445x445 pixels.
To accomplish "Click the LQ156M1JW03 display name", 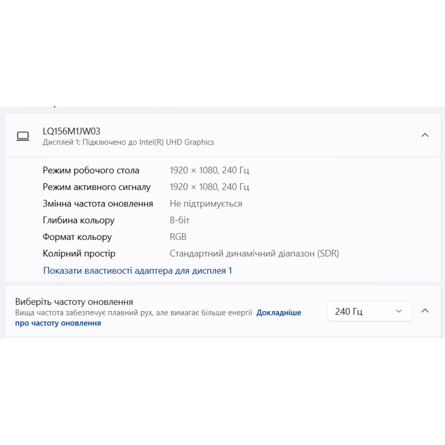I will pos(72,131).
